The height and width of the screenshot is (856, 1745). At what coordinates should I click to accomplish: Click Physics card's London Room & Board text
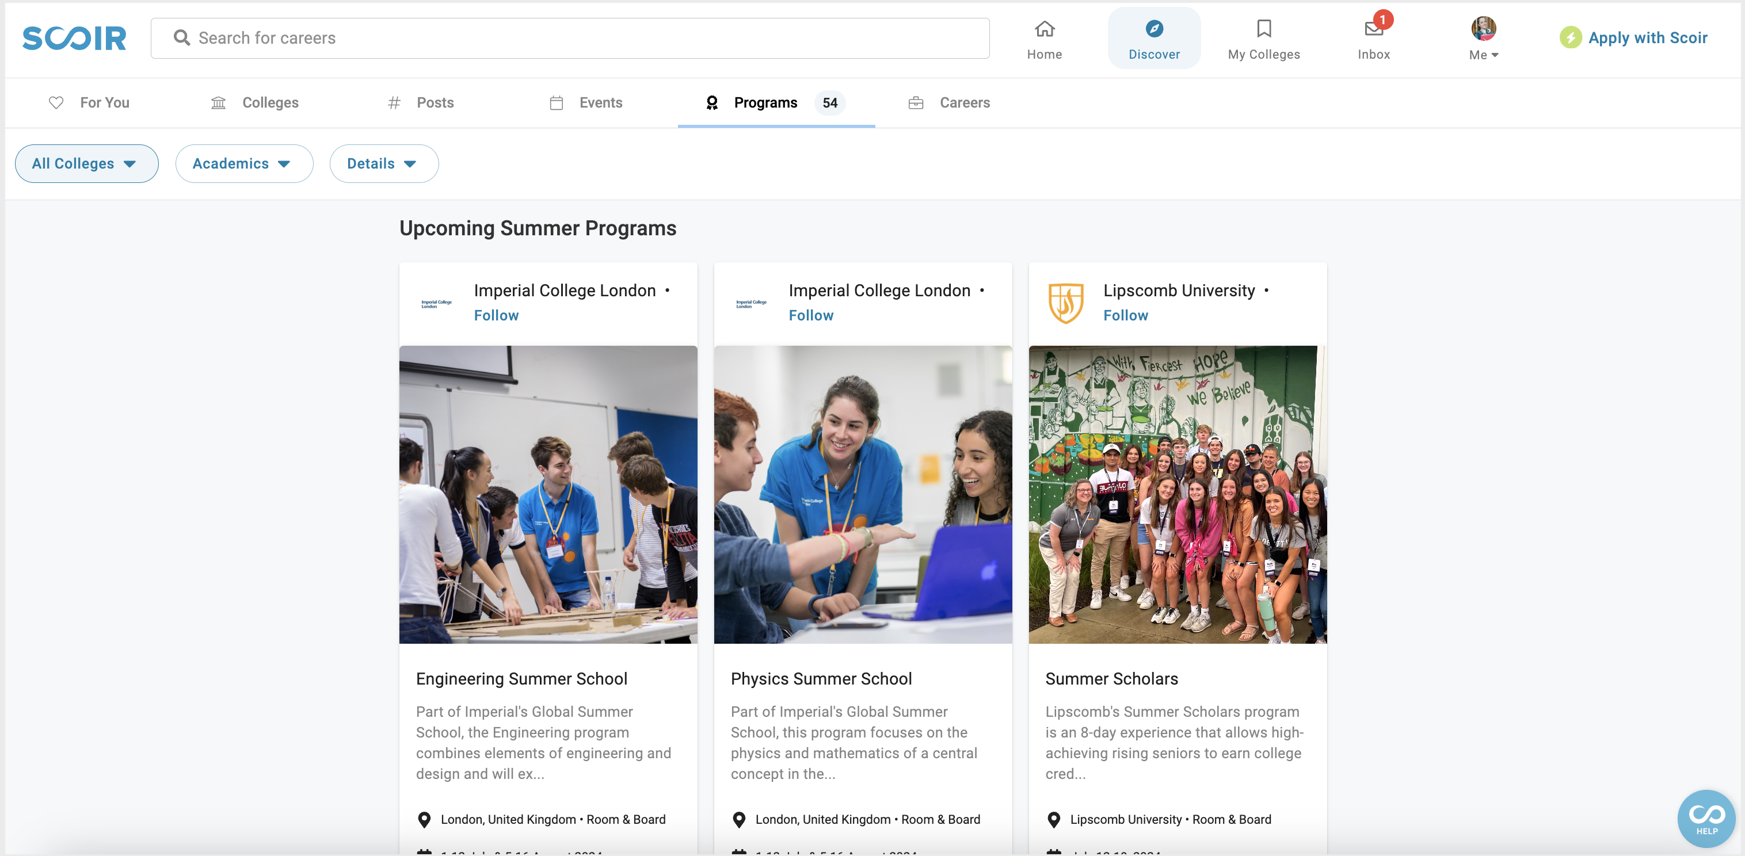tap(868, 819)
